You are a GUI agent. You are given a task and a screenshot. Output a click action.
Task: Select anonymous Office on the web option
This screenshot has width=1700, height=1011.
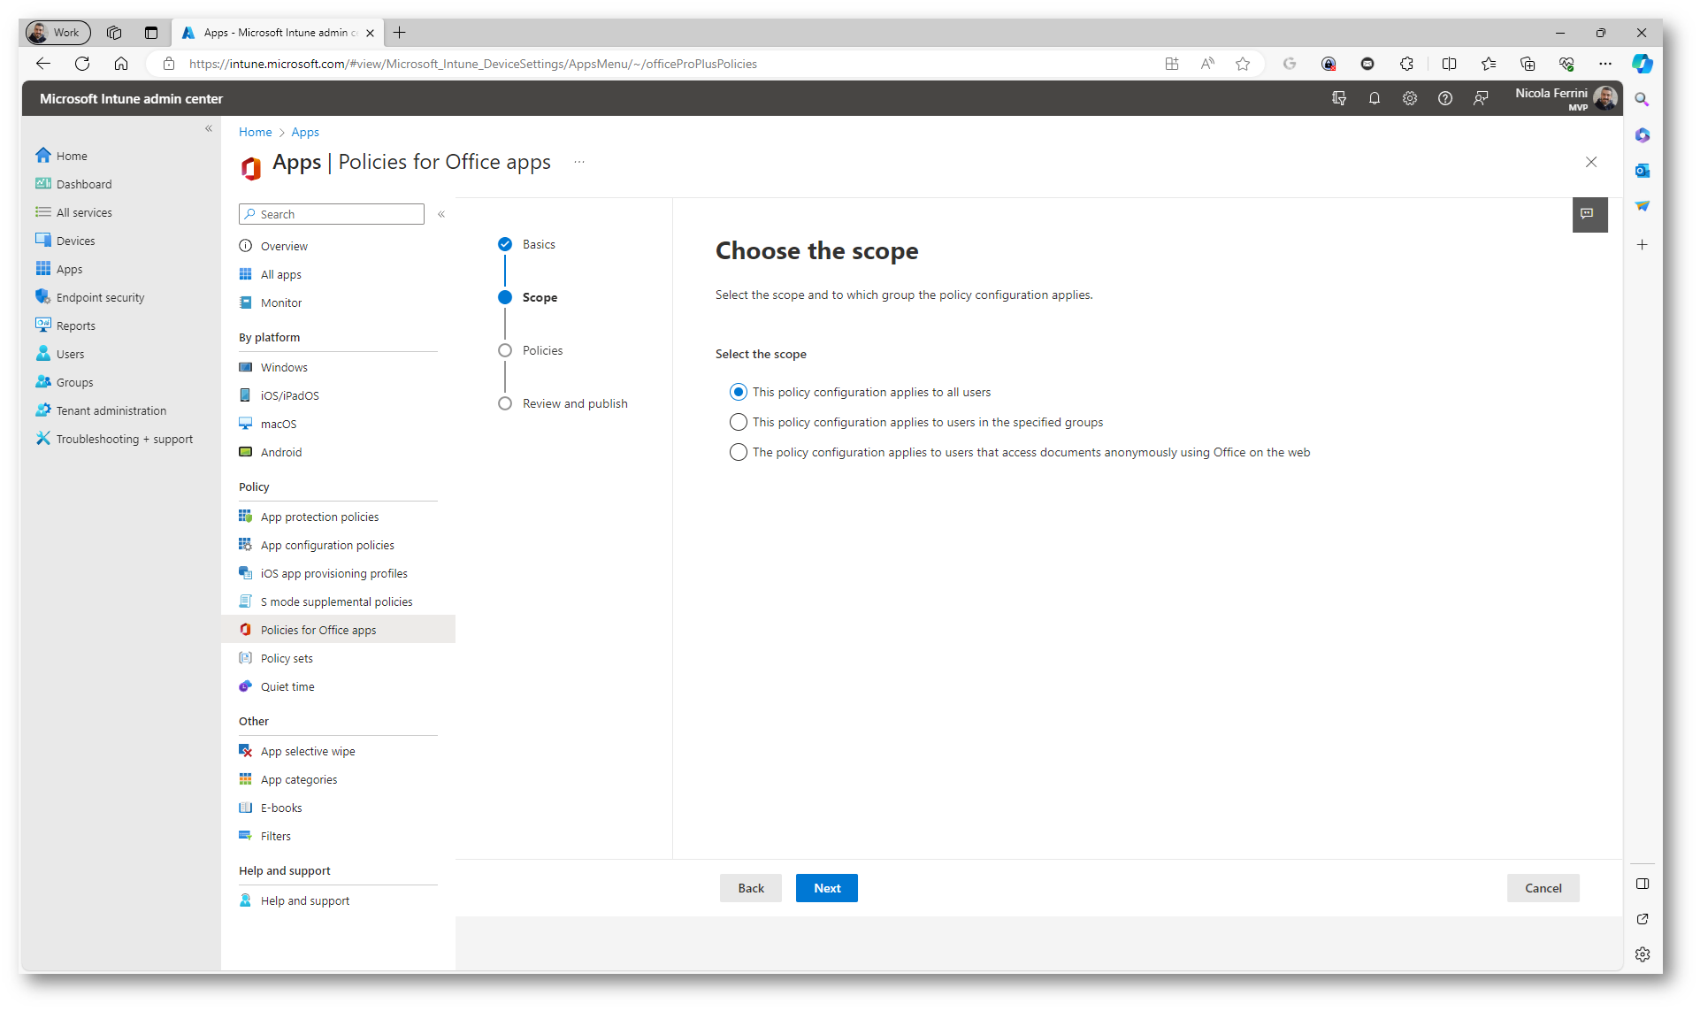(739, 452)
